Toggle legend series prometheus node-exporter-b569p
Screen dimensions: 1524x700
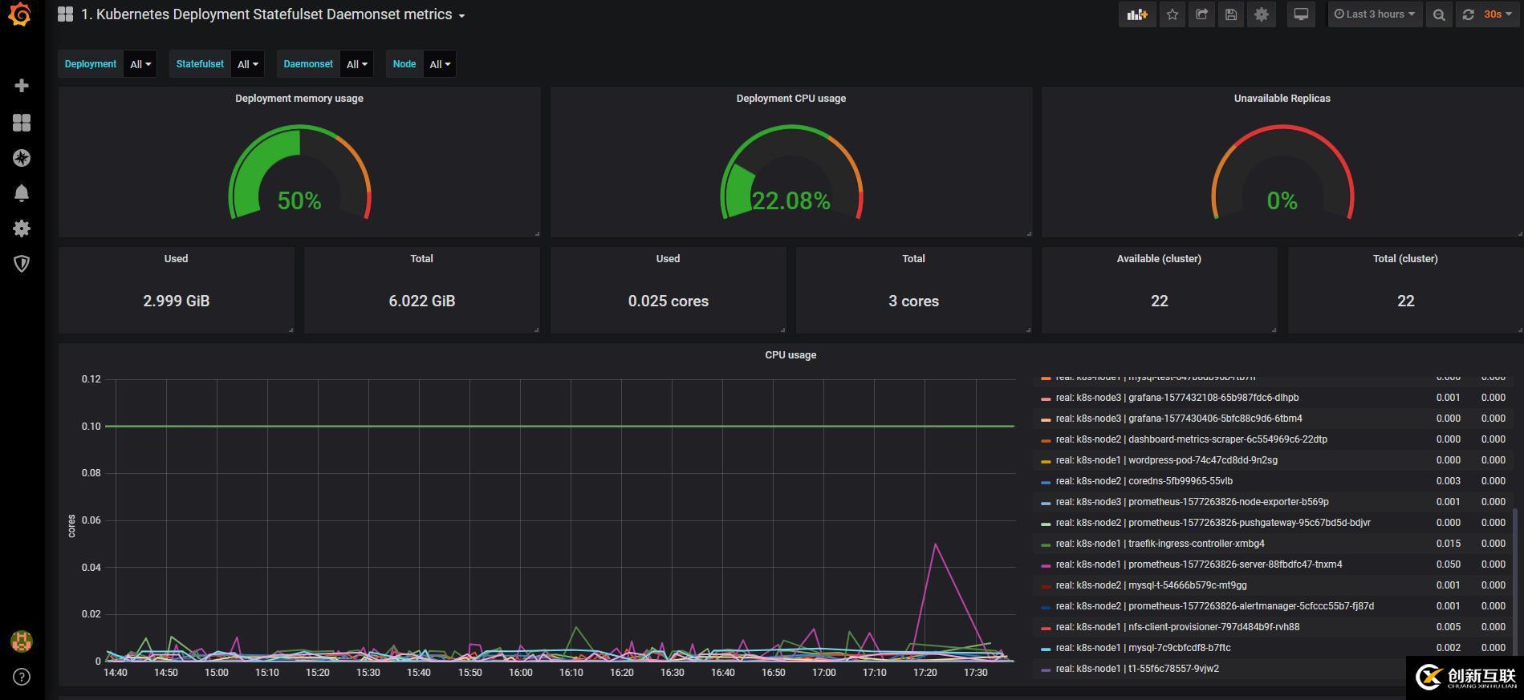coord(1192,502)
